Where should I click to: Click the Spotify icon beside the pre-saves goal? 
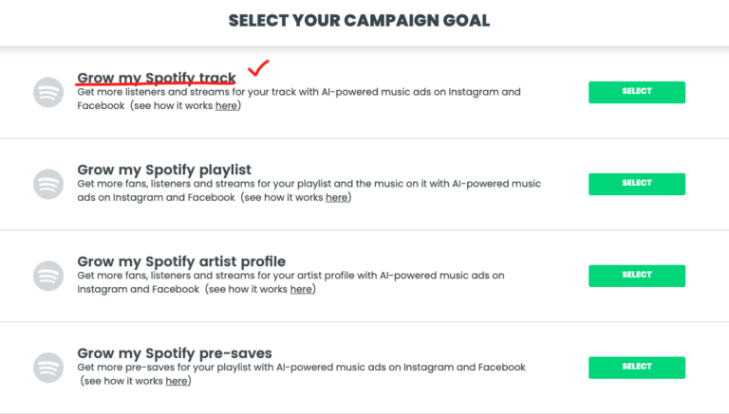48,368
